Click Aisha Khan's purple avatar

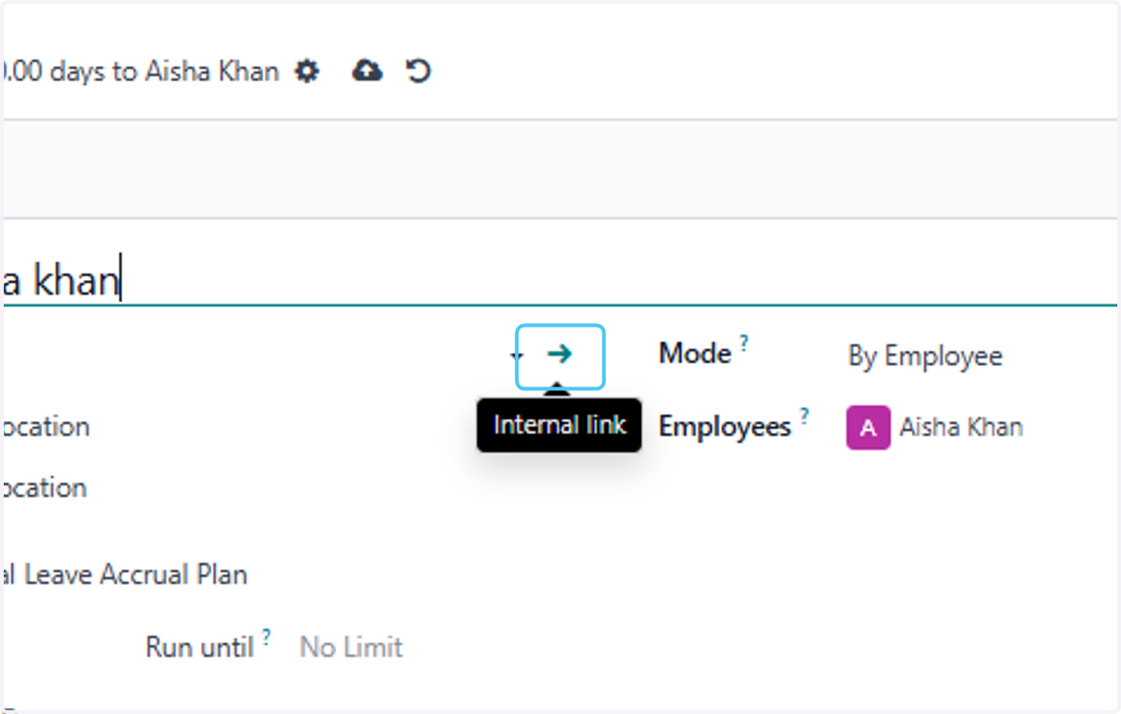[868, 428]
